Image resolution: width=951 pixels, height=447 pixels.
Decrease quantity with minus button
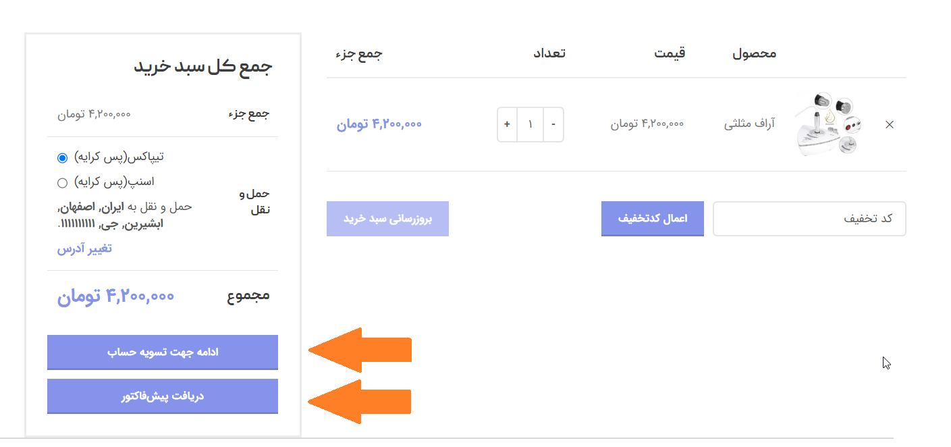pos(553,124)
